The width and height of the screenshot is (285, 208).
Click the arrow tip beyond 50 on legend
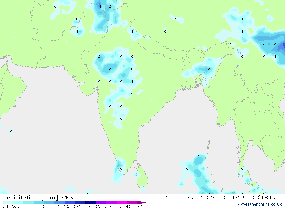[143, 203]
